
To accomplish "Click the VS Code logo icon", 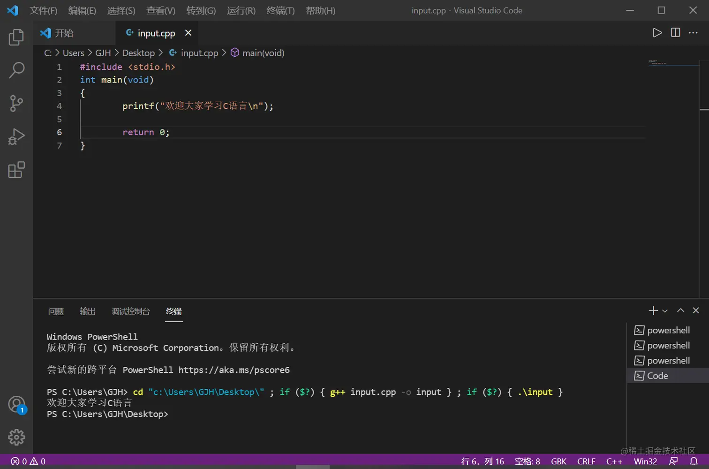I will (13, 10).
